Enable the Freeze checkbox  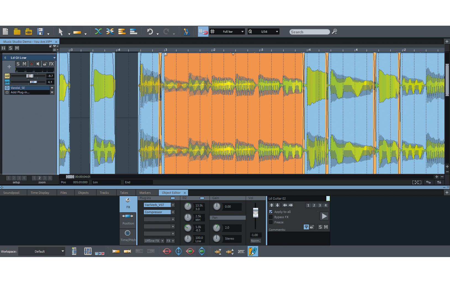[271, 222]
